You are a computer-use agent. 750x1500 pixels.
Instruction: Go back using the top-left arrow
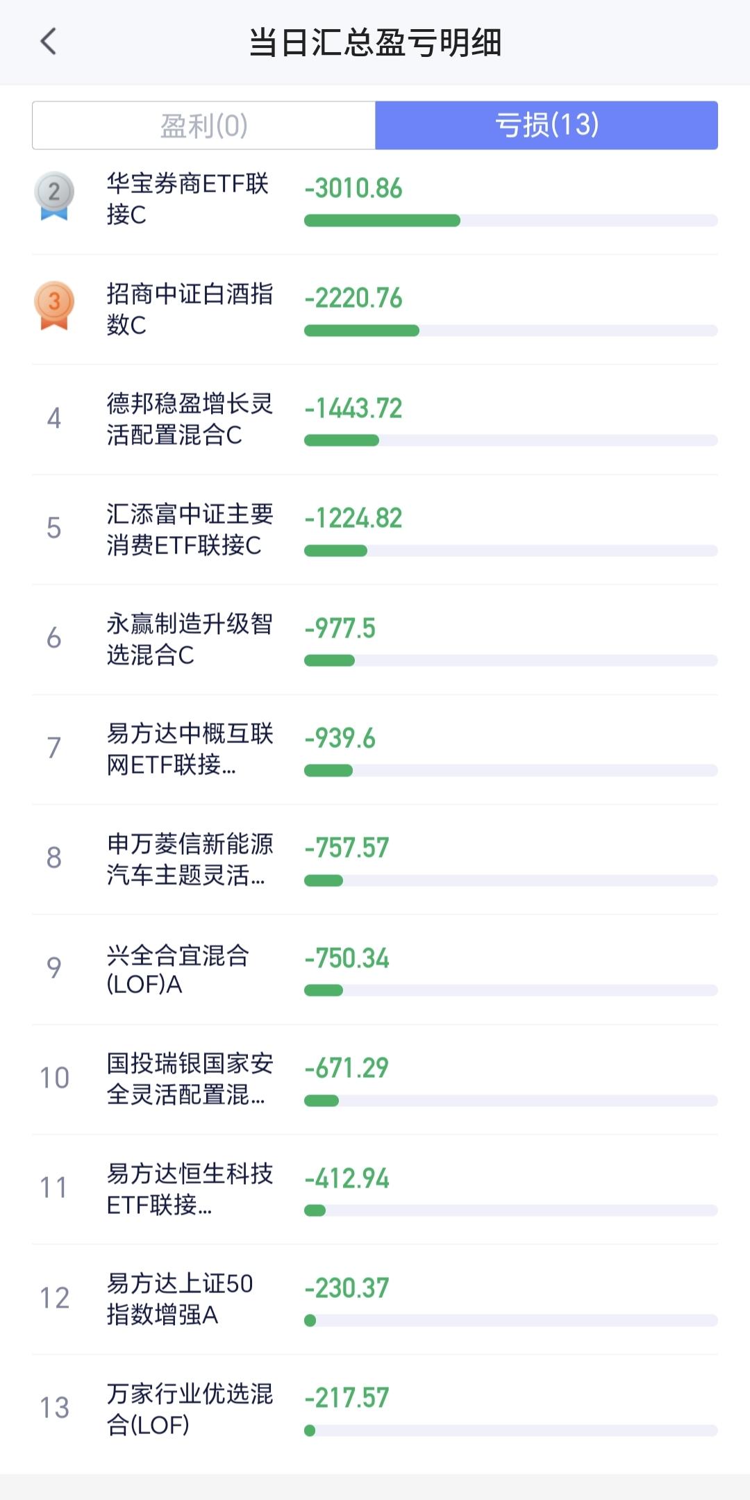pyautogui.click(x=48, y=42)
